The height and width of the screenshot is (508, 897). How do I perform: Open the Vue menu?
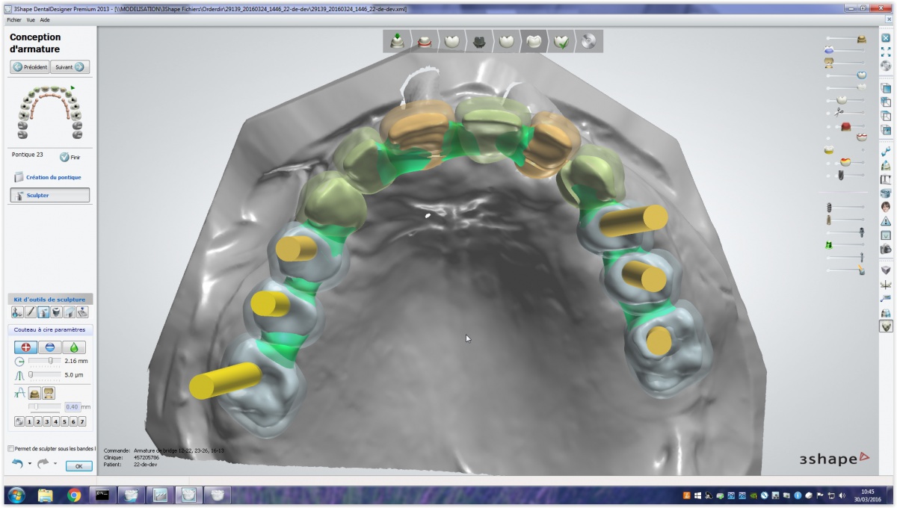point(31,19)
